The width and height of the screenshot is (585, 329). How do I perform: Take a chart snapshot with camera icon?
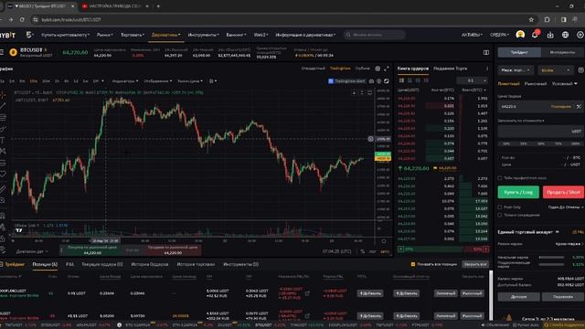371,81
